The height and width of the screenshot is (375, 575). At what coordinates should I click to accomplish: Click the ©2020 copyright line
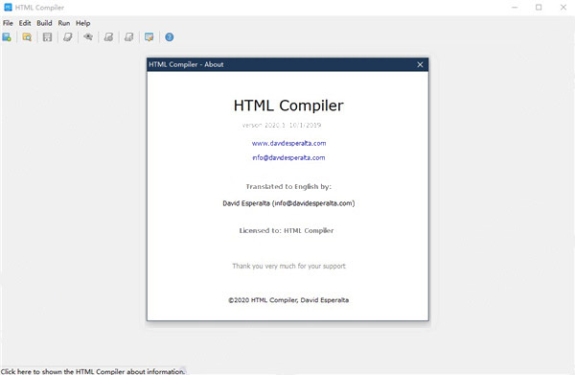(288, 300)
